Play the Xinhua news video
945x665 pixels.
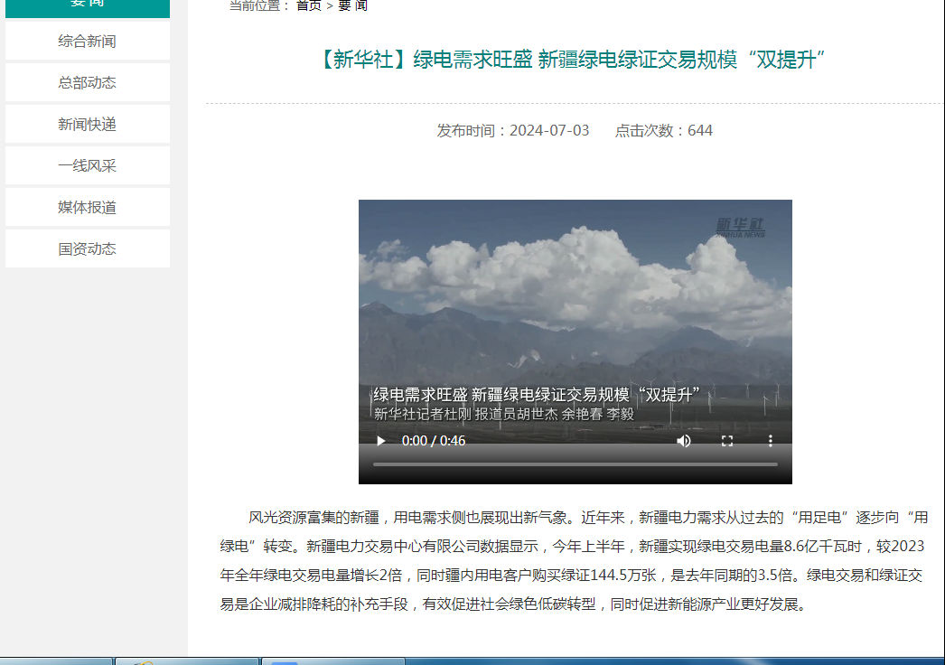click(x=381, y=441)
